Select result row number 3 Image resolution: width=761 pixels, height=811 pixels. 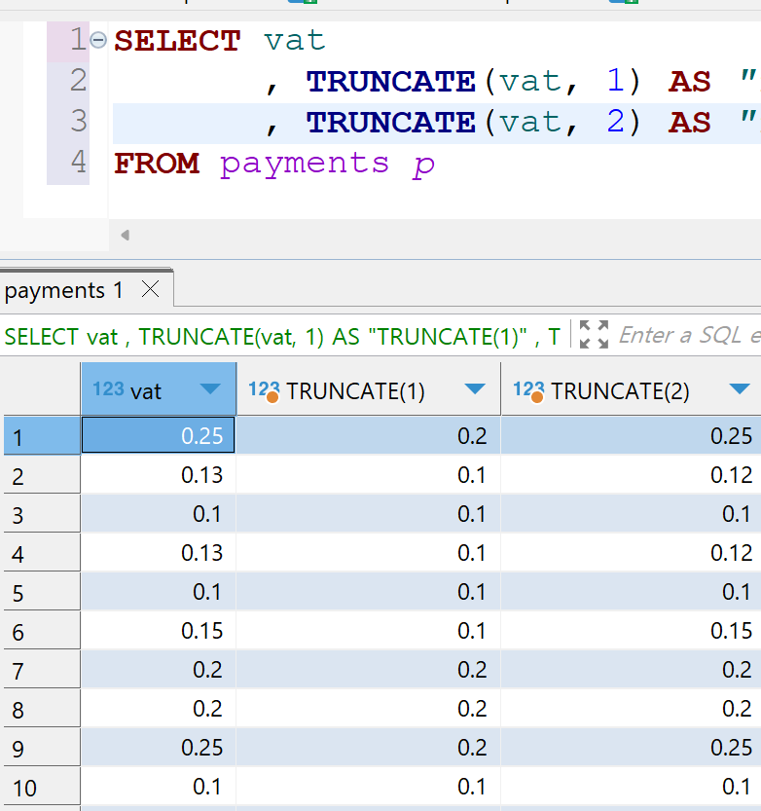point(42,514)
